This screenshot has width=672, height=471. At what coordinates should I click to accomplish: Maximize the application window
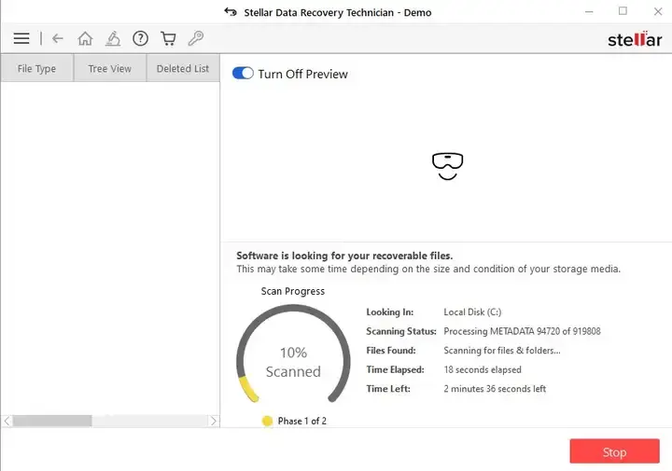[x=623, y=11]
